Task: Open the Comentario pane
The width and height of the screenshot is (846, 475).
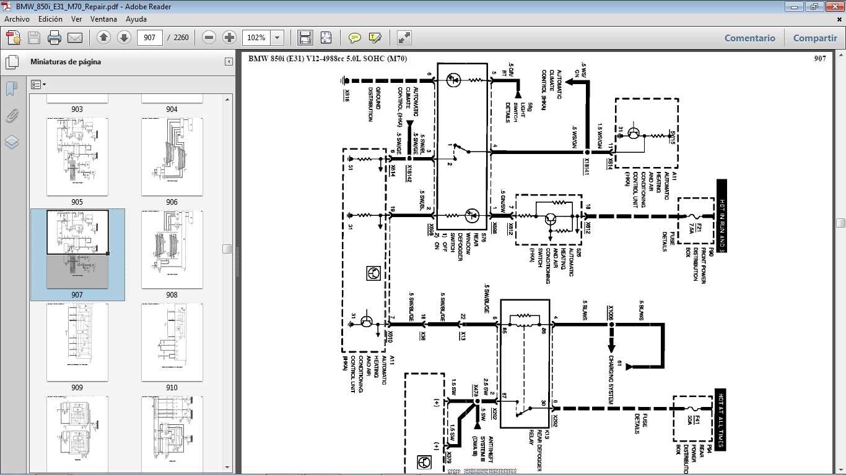Action: click(x=749, y=38)
